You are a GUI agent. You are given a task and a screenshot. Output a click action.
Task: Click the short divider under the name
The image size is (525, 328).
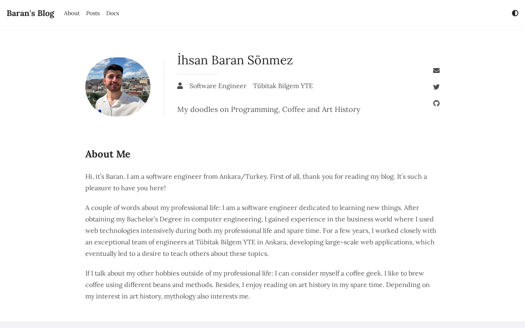tap(197, 74)
